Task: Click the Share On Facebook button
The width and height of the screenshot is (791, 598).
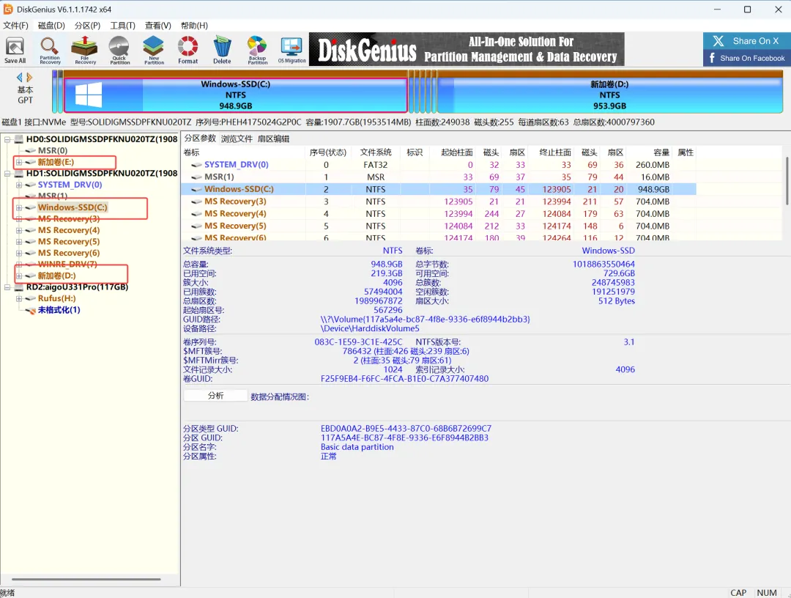Action: pos(746,58)
